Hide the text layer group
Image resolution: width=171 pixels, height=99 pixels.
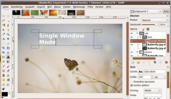pos(132,37)
